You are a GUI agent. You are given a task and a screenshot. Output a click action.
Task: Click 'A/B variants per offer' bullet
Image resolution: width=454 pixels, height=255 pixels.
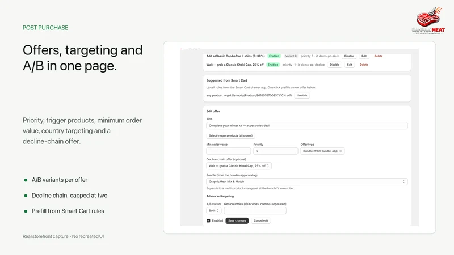click(x=60, y=180)
